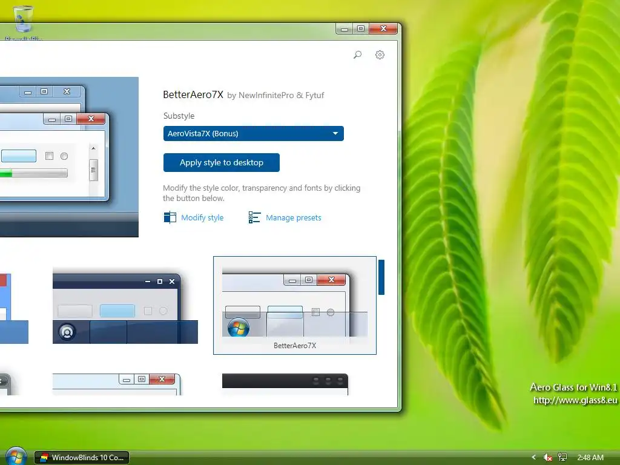Select the dark blue style thumbnail
This screenshot has height=465, width=620.
pyautogui.click(x=125, y=308)
